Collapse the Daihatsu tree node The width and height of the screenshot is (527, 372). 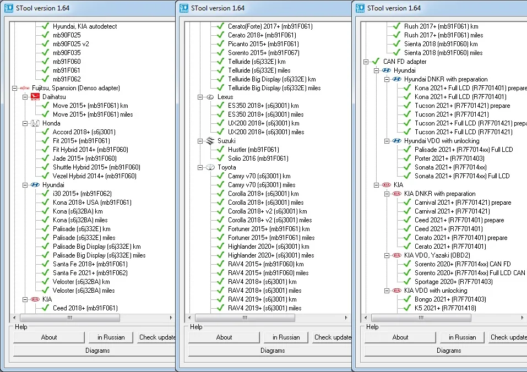[x=25, y=97]
